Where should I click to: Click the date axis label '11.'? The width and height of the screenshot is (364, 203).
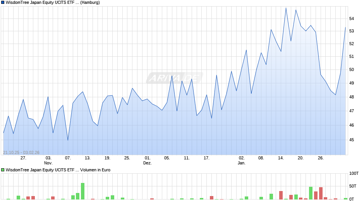187,158
